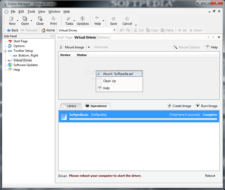This screenshot has height=190, width=225.
Task: Close the current tab page
Action: click(219, 37)
